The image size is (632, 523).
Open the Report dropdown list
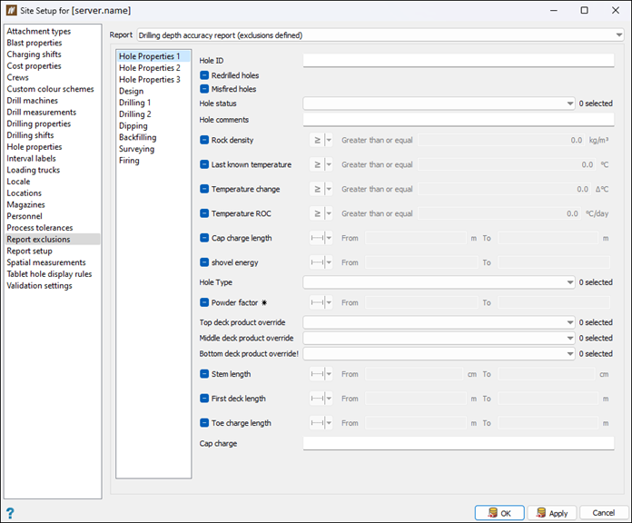click(x=617, y=35)
